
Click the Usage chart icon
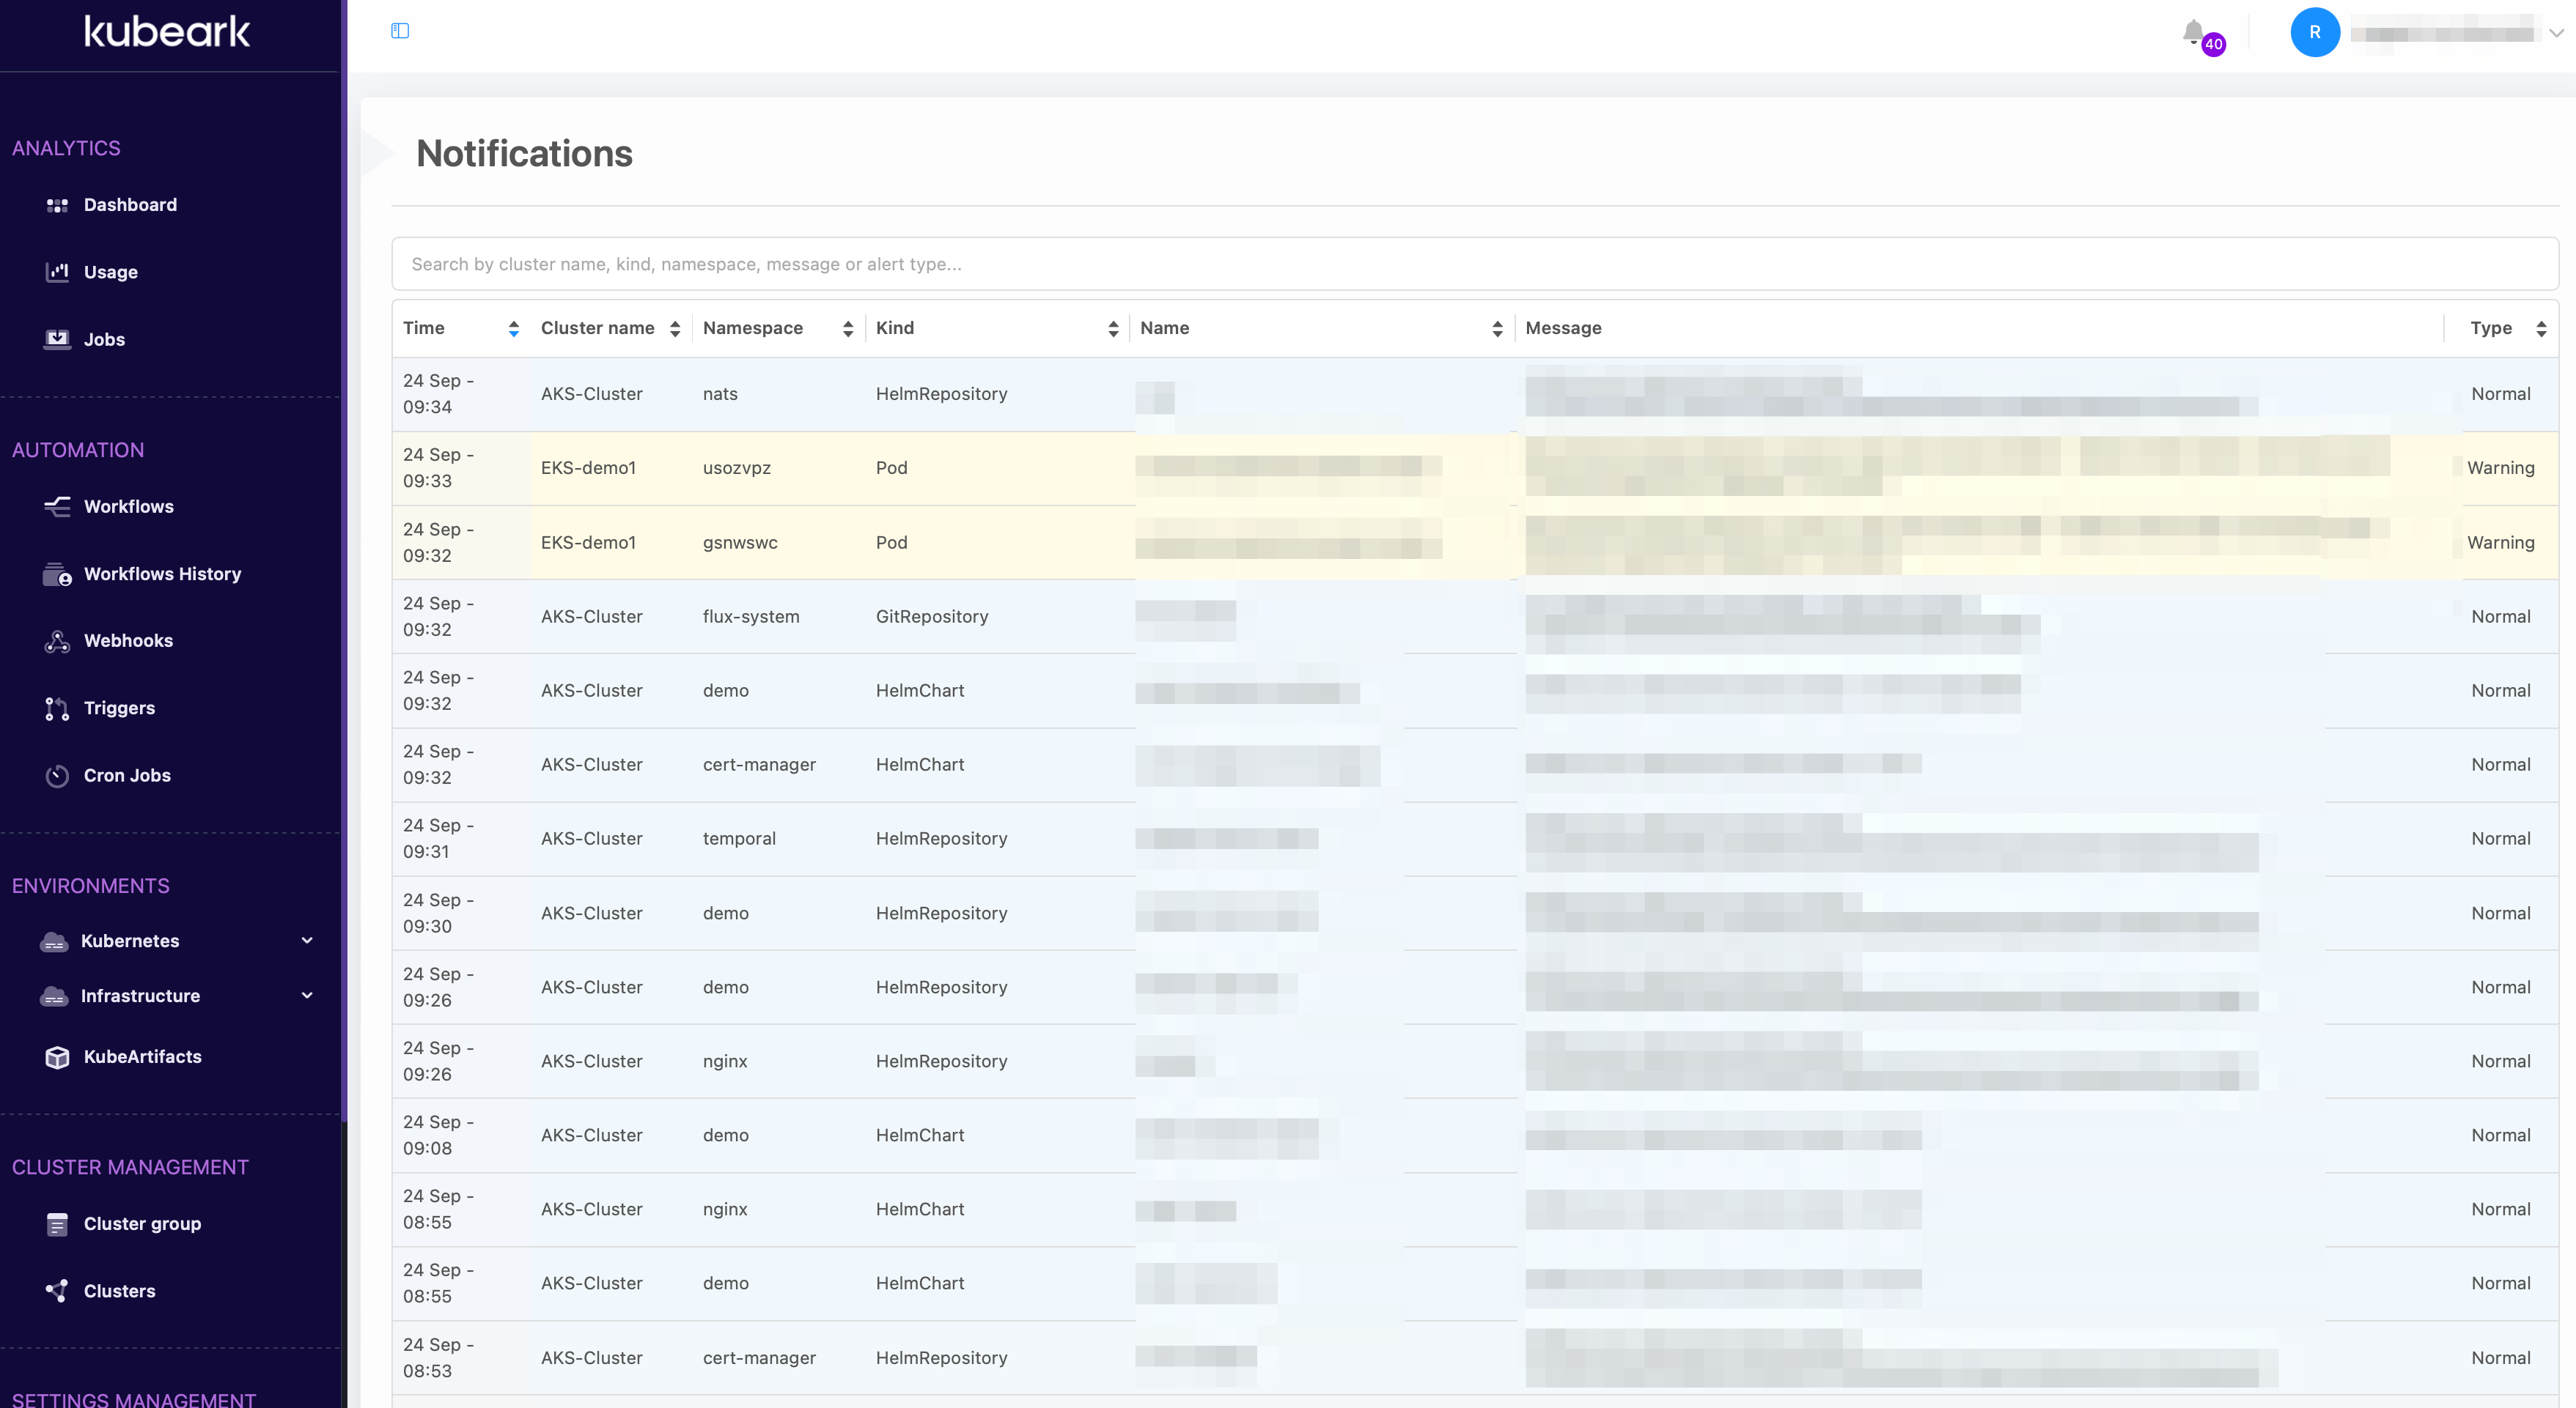tap(57, 272)
